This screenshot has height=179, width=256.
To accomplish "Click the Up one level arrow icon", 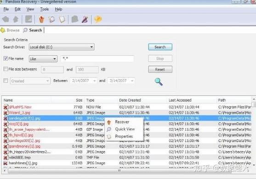I will (x=16, y=19).
